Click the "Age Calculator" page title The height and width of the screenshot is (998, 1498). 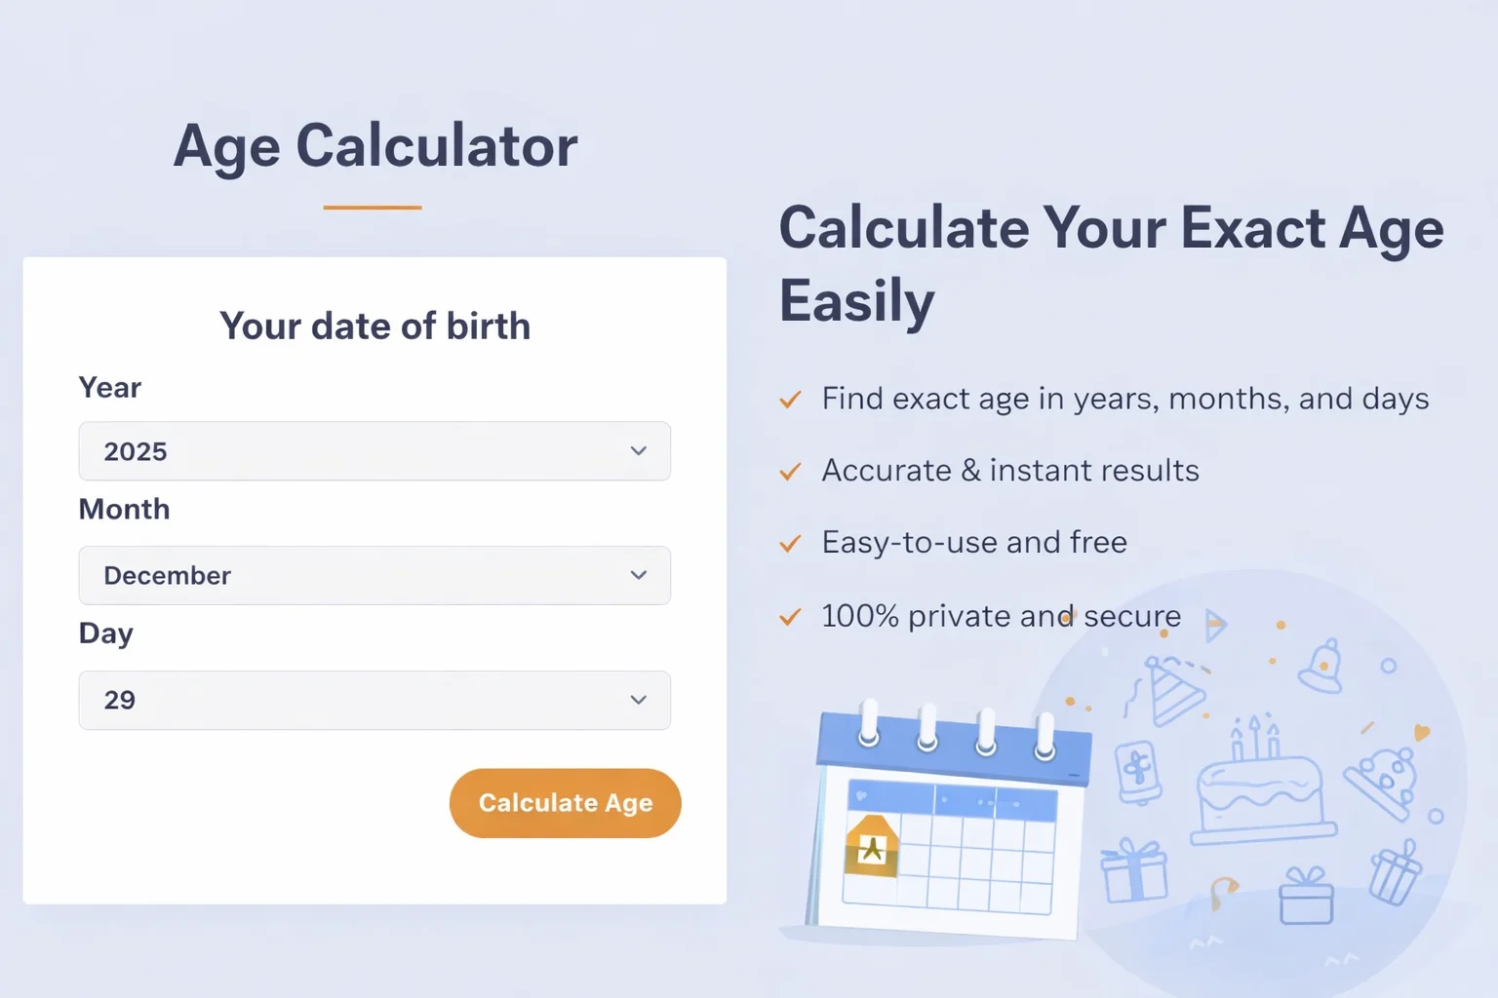click(x=375, y=146)
